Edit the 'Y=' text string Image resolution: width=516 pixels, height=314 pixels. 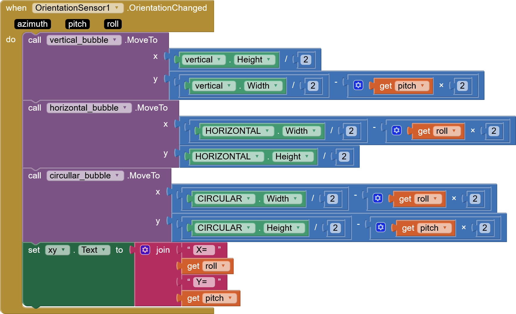point(204,282)
